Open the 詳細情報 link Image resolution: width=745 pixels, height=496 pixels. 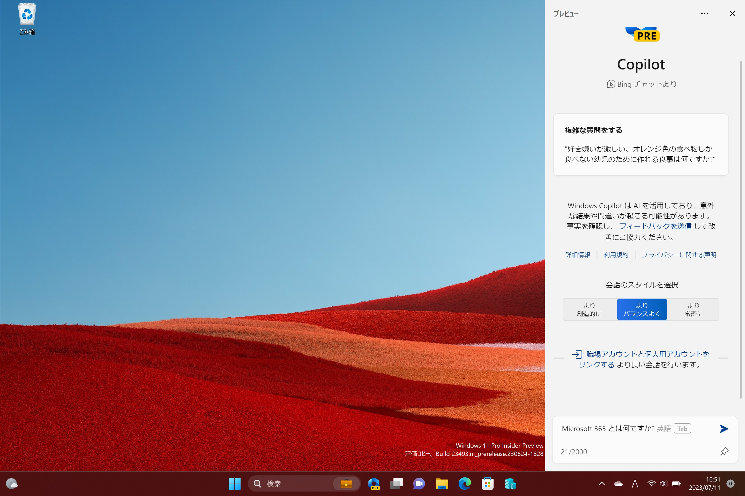[578, 255]
